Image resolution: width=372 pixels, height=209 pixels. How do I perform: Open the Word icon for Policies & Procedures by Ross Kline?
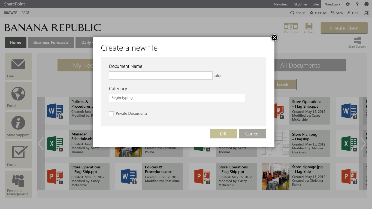coord(129,176)
